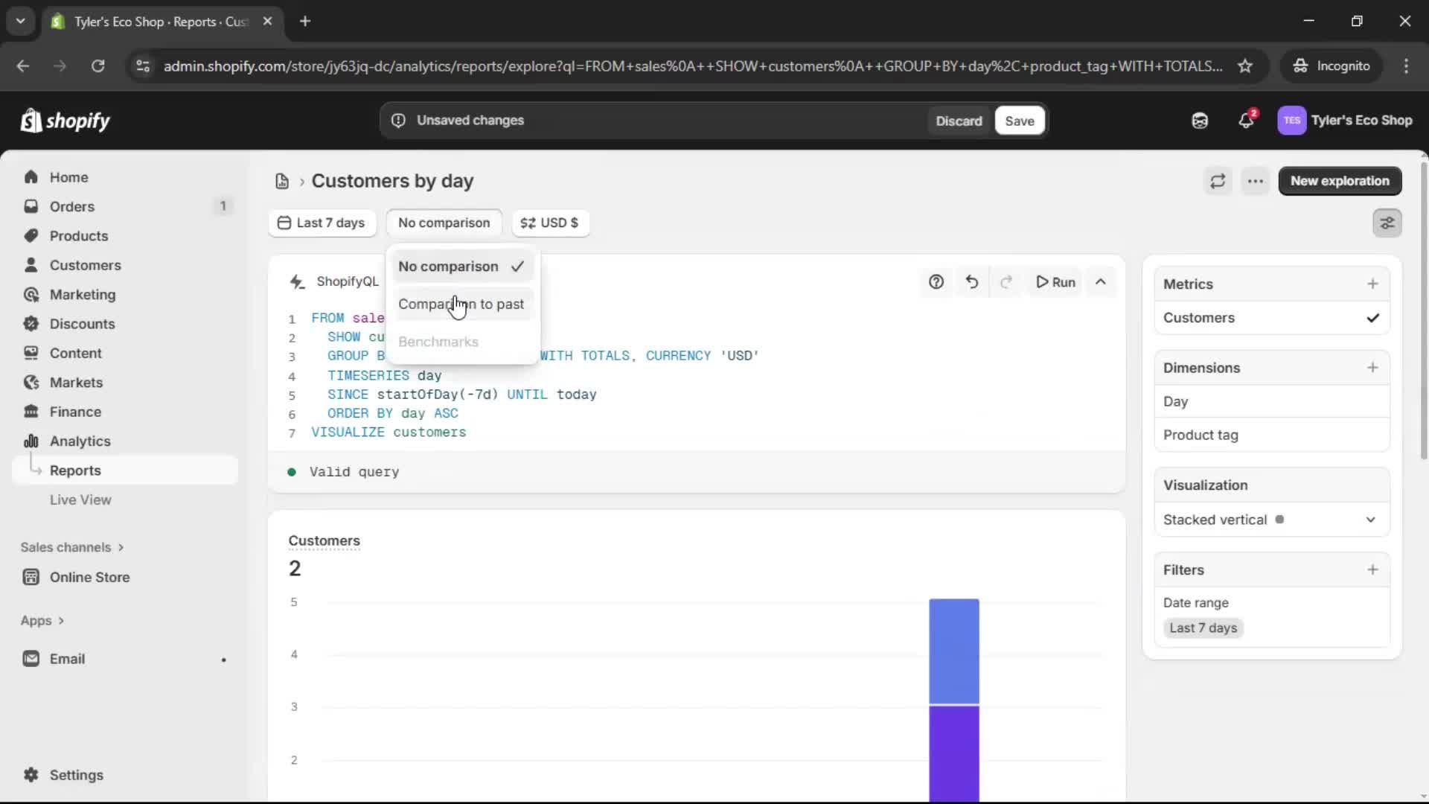This screenshot has width=1429, height=804.
Task: Open the notifications bell
Action: tap(1246, 121)
